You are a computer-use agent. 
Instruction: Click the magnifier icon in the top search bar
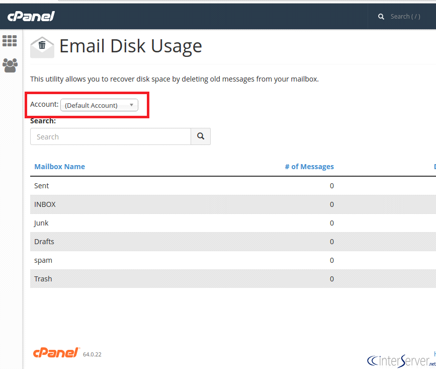click(381, 16)
